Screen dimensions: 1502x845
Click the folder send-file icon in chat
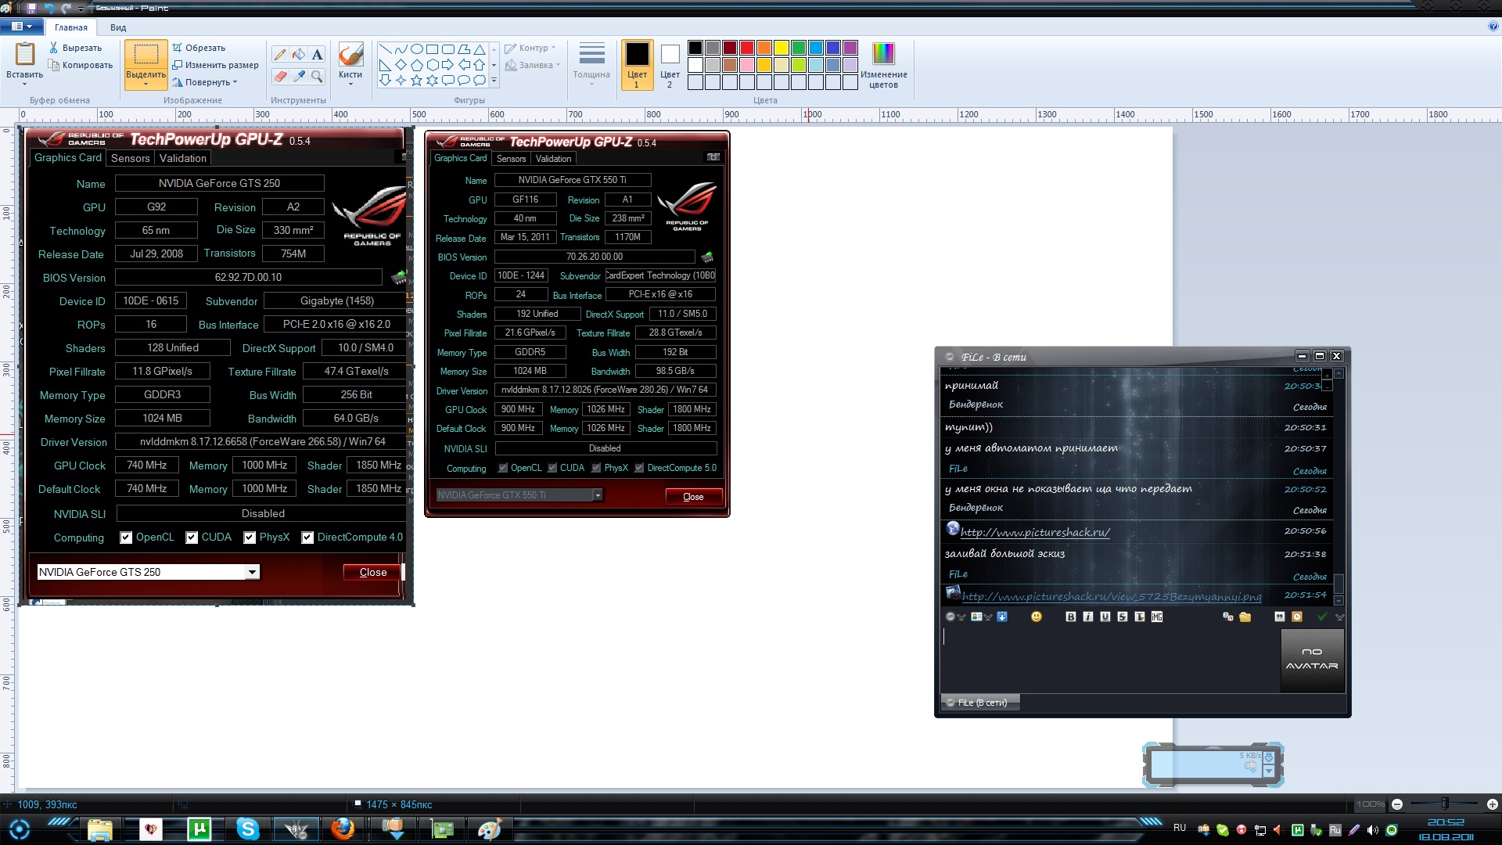[x=1245, y=617]
